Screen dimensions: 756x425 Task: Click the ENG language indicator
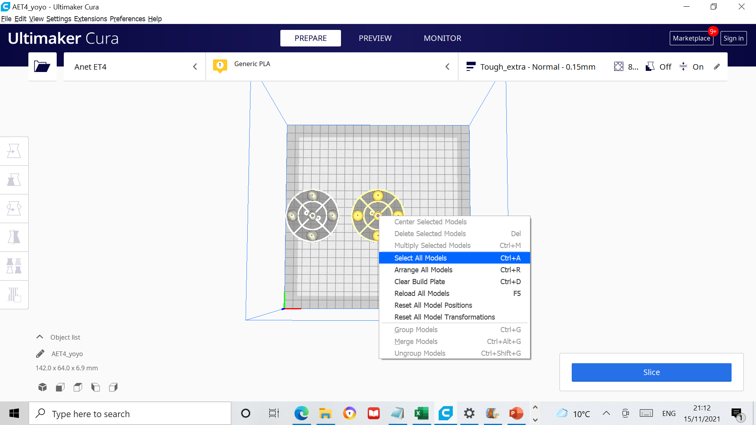coord(669,413)
